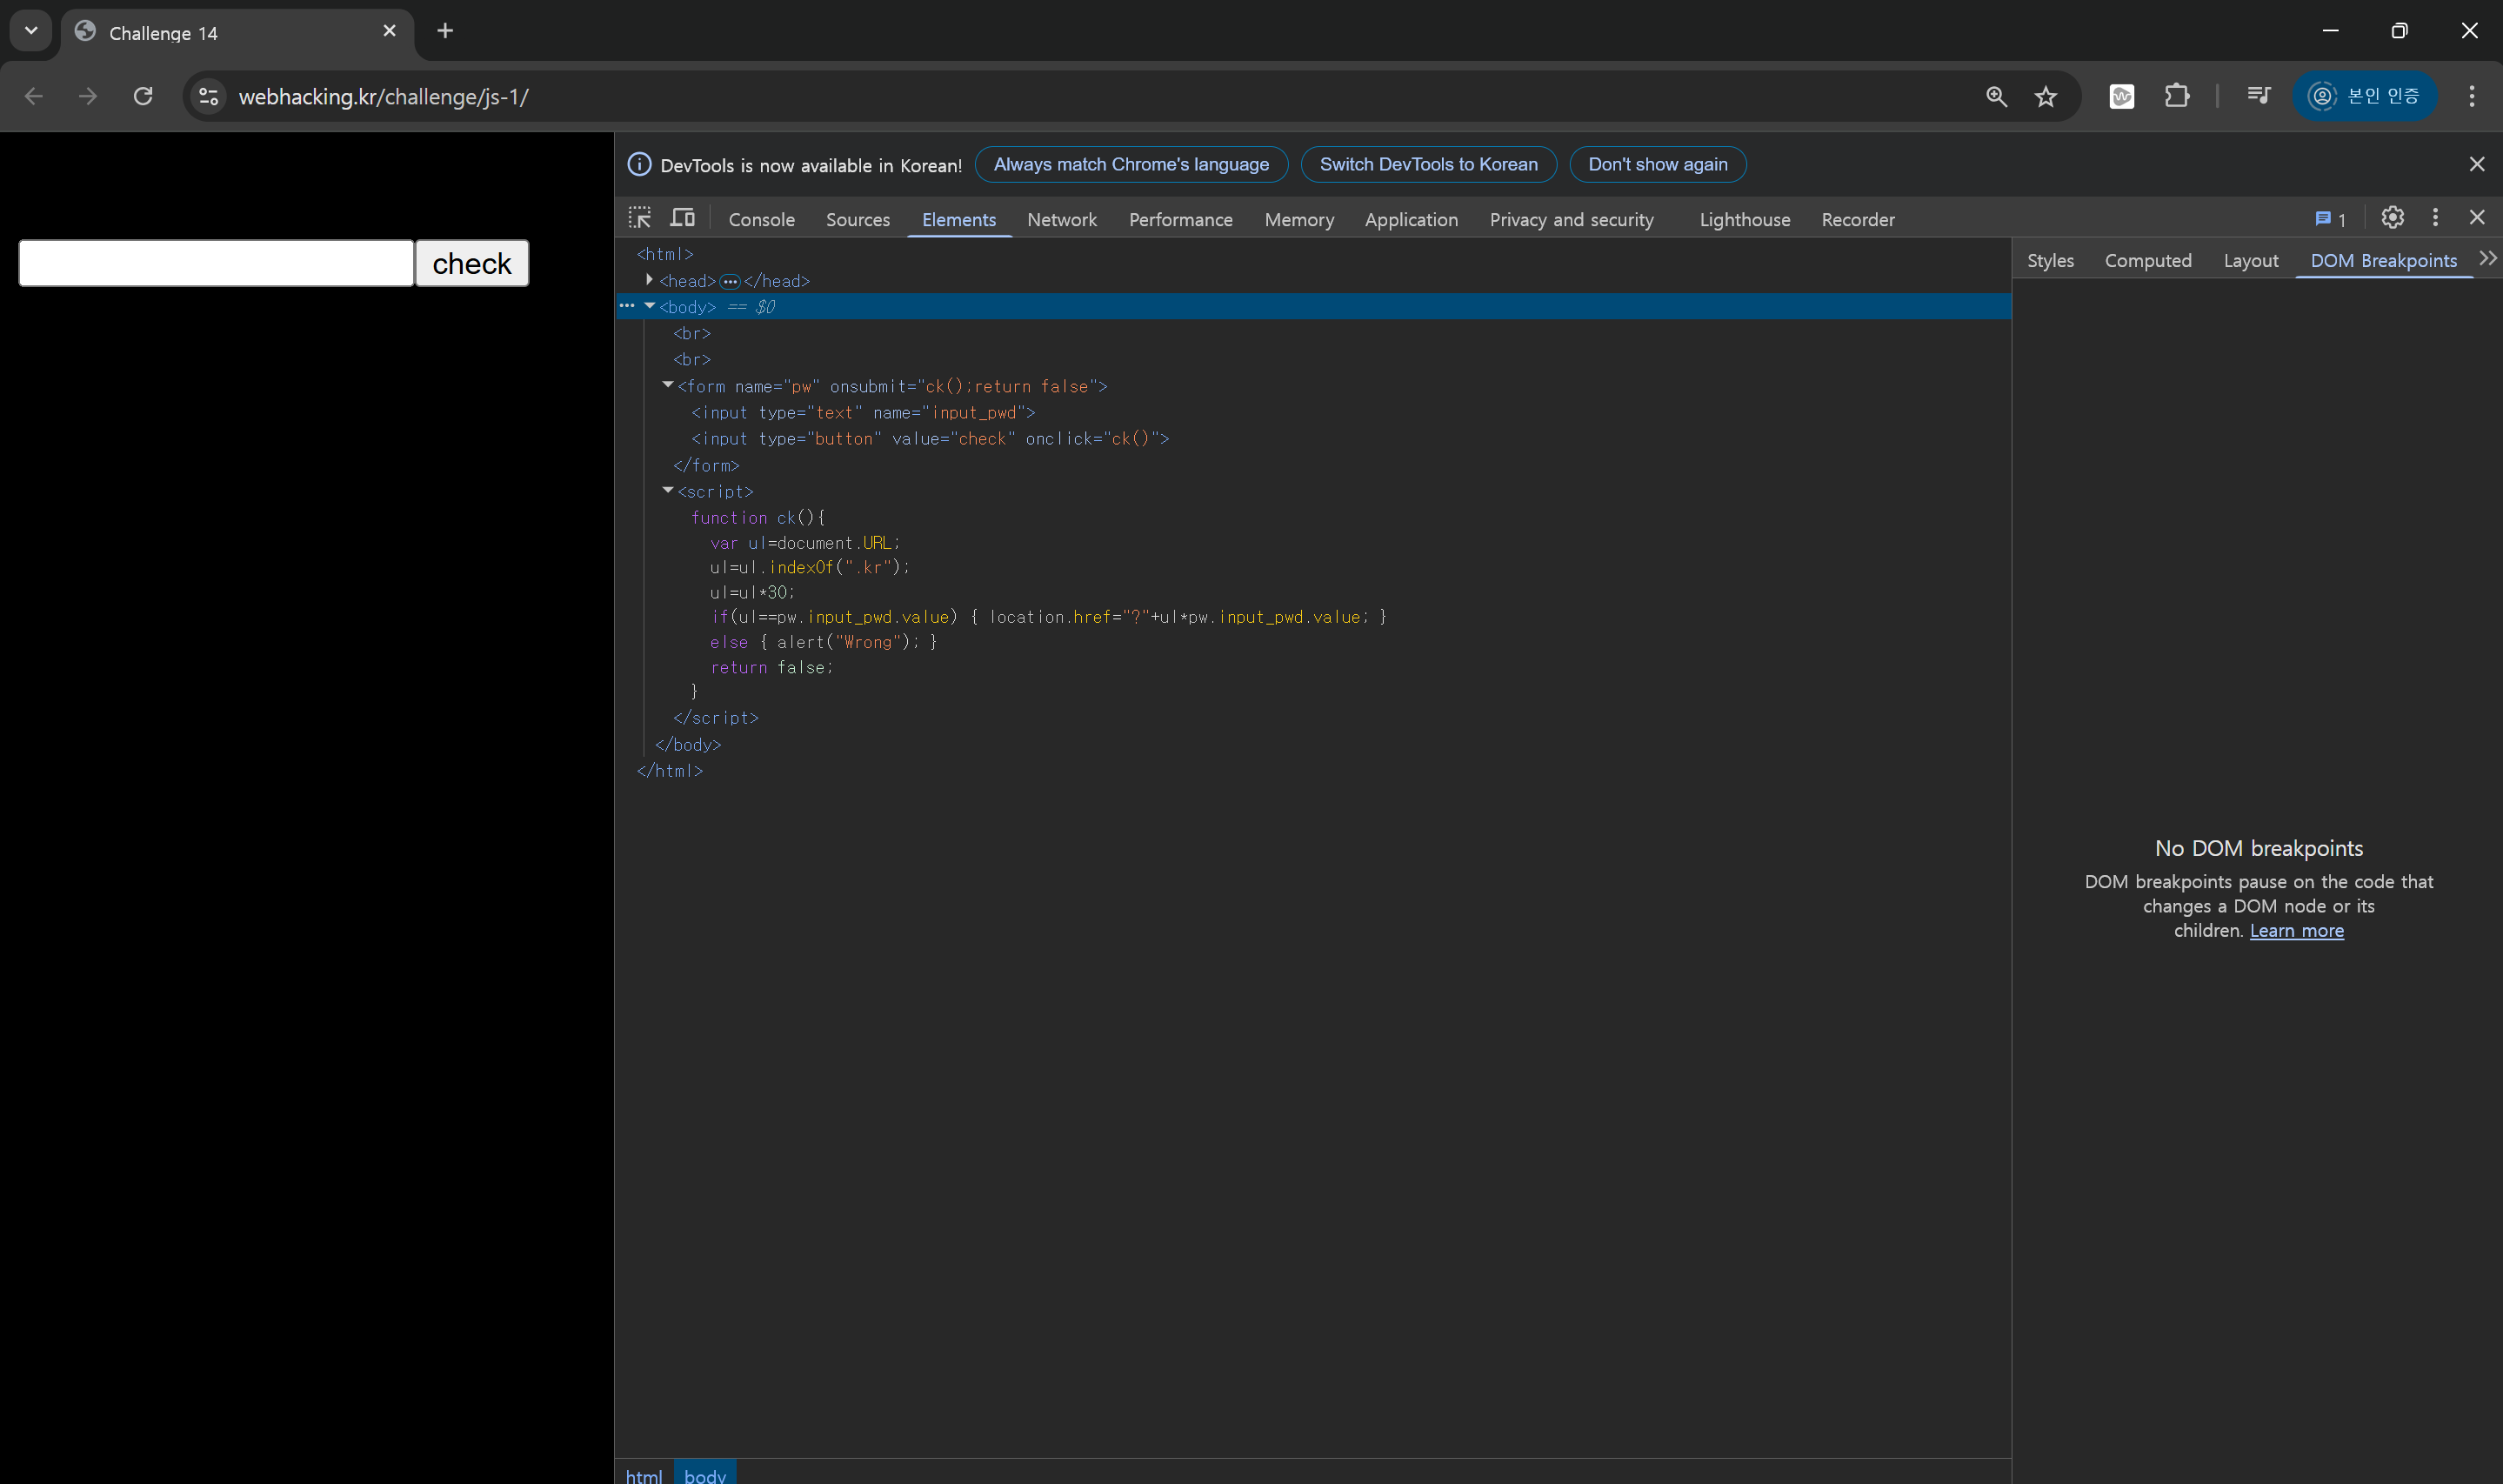This screenshot has height=1484, width=2503.
Task: Switch to the Sources tab
Action: (858, 219)
